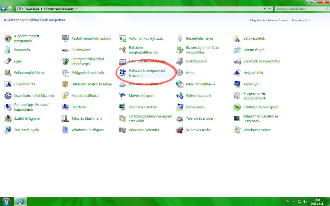Open the Egér settings icon
This screenshot has height=206, width=330.
click(x=16, y=61)
